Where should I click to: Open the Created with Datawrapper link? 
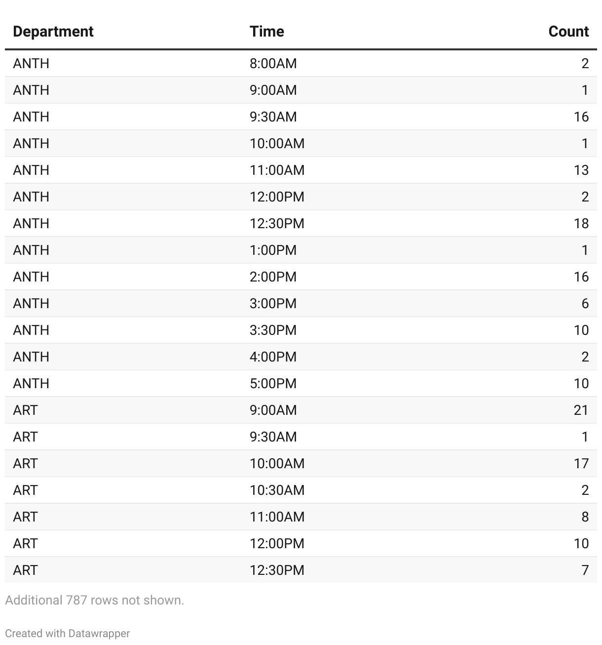click(68, 633)
